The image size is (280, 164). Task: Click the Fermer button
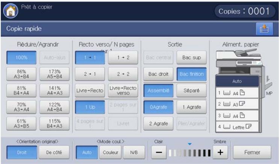pyautogui.click(x=251, y=152)
